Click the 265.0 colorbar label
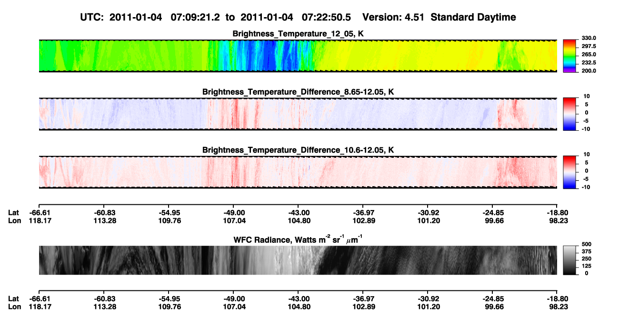Viewport: 619px width, 317px height. [x=589, y=55]
